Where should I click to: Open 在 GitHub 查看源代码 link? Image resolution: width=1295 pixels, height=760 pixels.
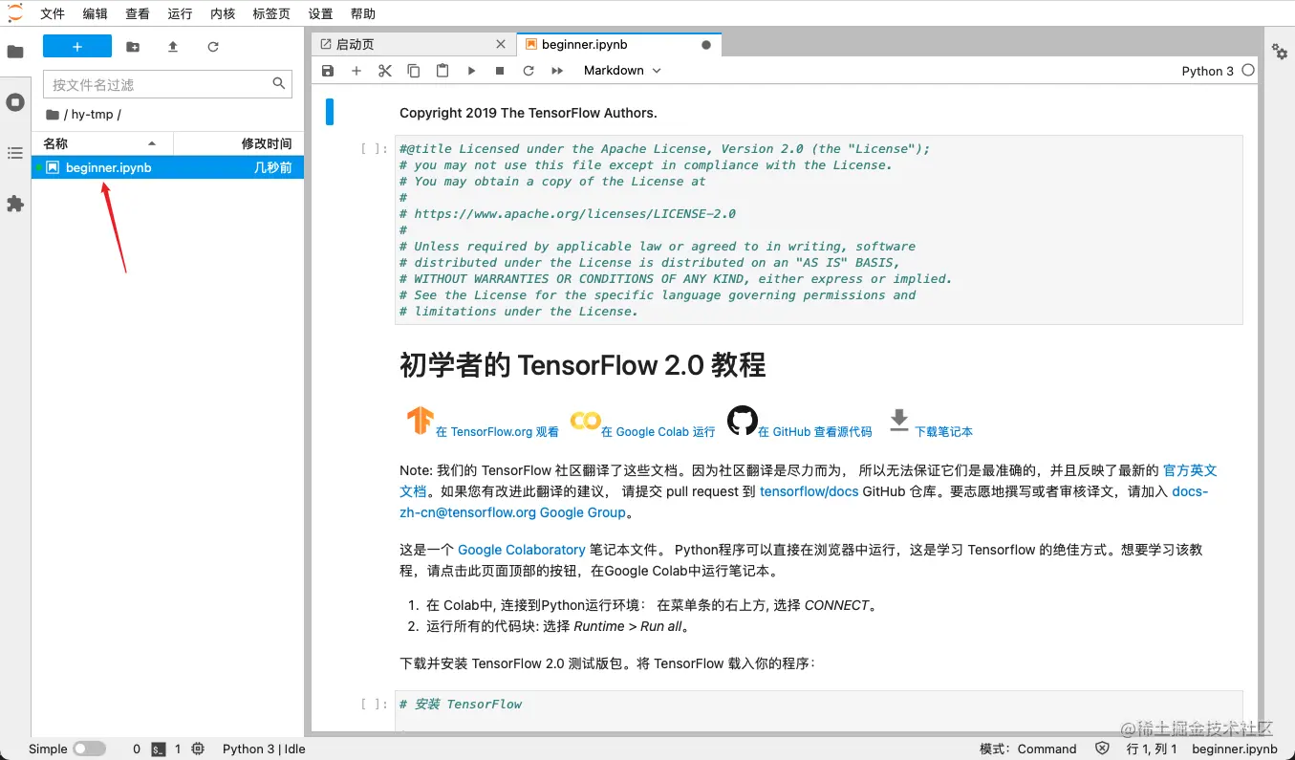(814, 432)
